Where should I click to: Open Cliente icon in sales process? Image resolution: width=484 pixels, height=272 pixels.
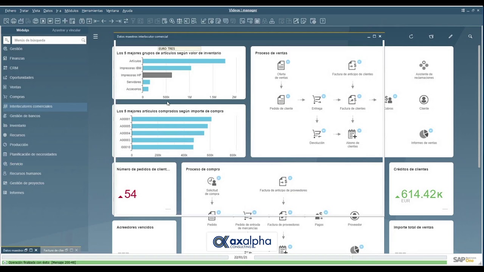(x=424, y=100)
